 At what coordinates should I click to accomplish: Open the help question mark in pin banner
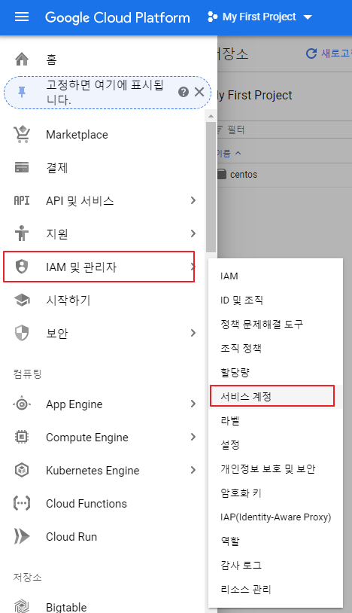tap(184, 92)
